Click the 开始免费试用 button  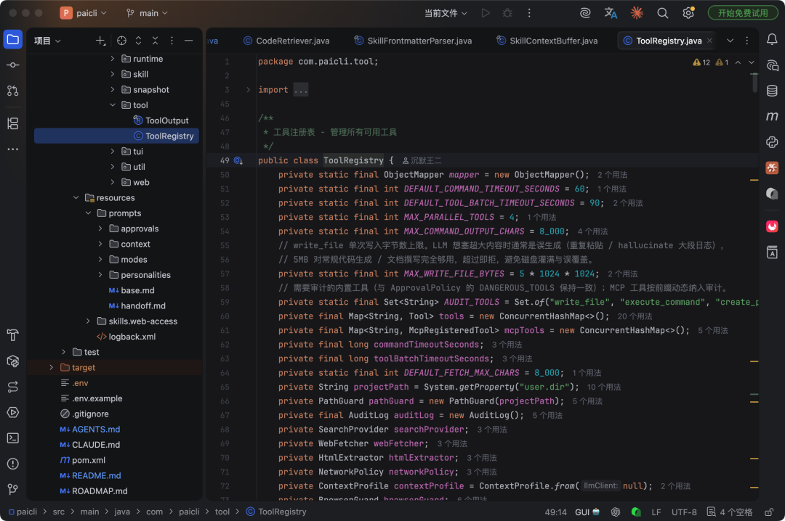pyautogui.click(x=742, y=13)
